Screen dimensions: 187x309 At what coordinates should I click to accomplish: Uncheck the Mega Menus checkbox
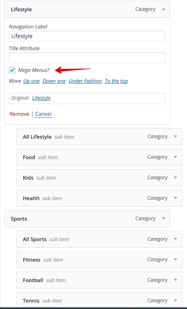click(x=12, y=70)
